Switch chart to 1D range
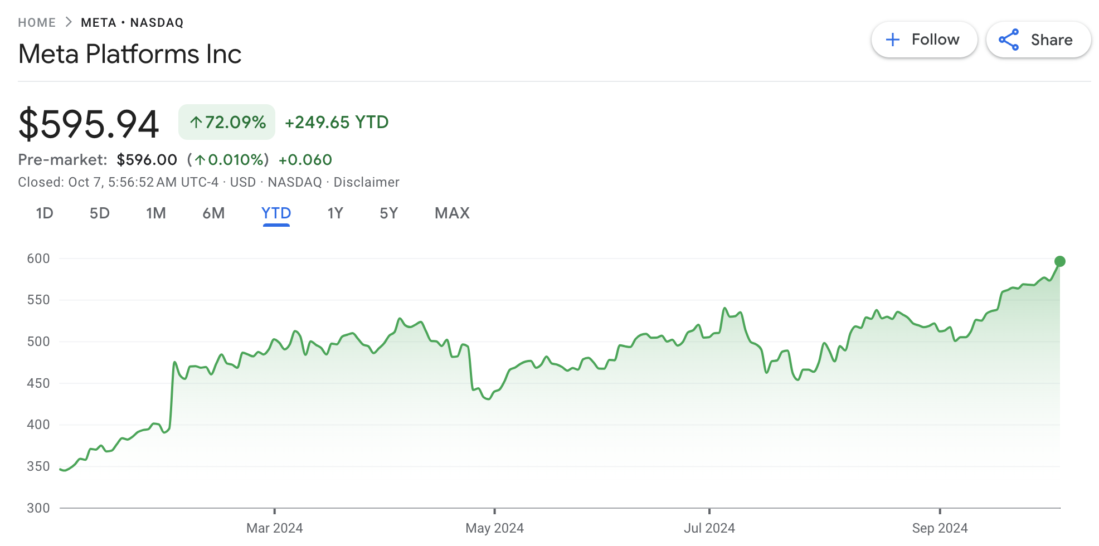 pos(44,213)
